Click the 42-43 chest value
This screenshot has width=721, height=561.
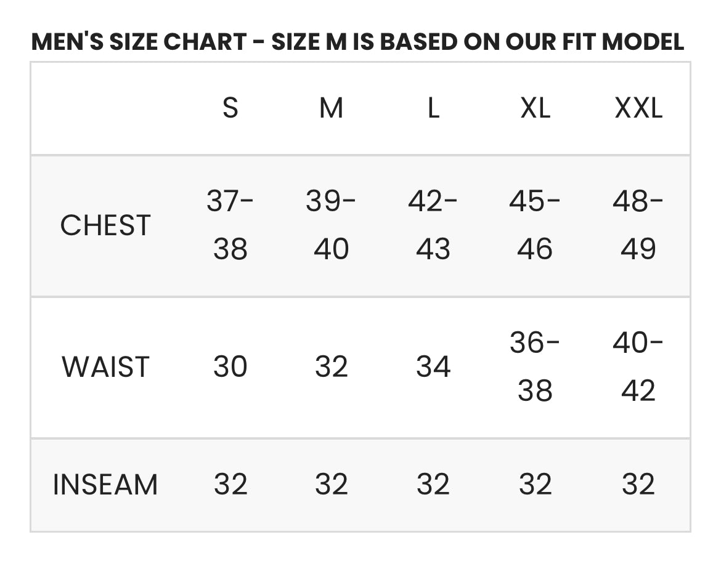[x=433, y=225]
